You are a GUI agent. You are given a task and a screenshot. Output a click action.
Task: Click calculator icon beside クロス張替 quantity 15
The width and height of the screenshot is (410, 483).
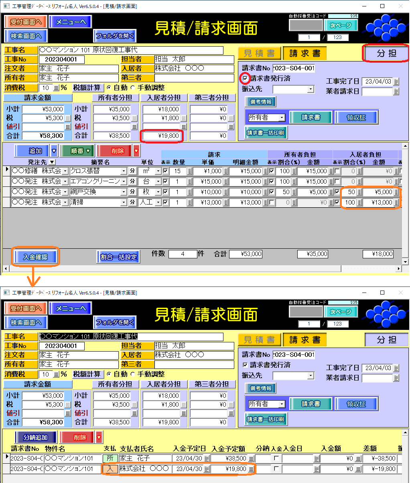(189, 171)
